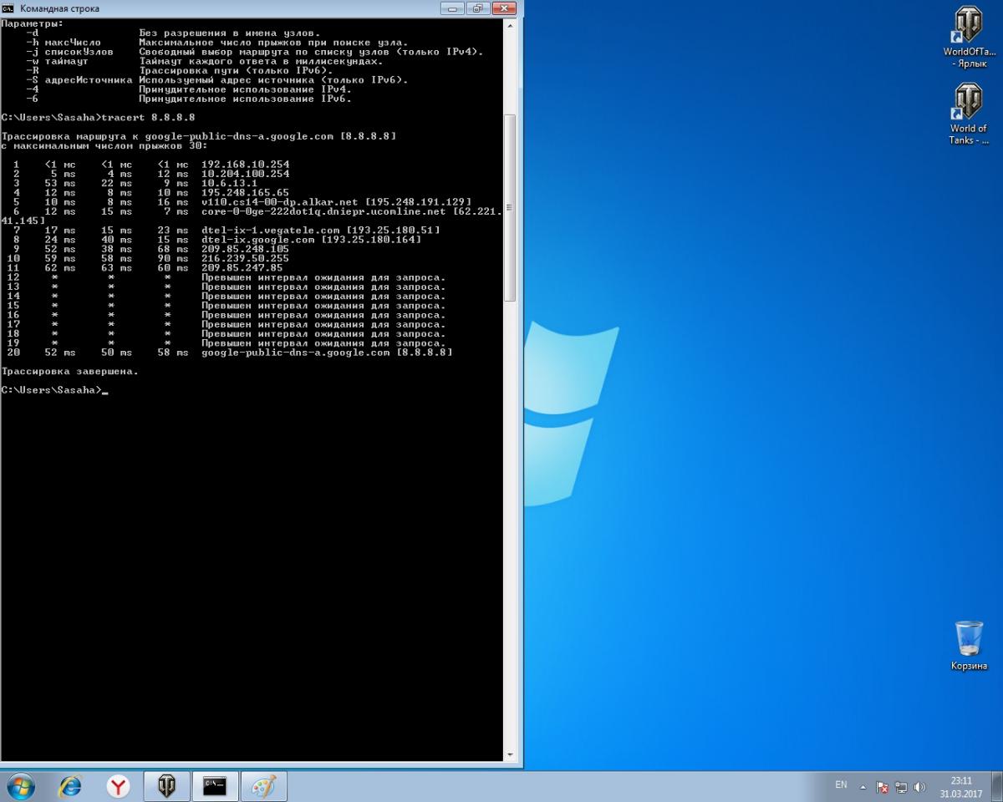Viewport: 1003px width, 802px height.
Task: Click the volume speaker tray icon
Action: tap(920, 787)
